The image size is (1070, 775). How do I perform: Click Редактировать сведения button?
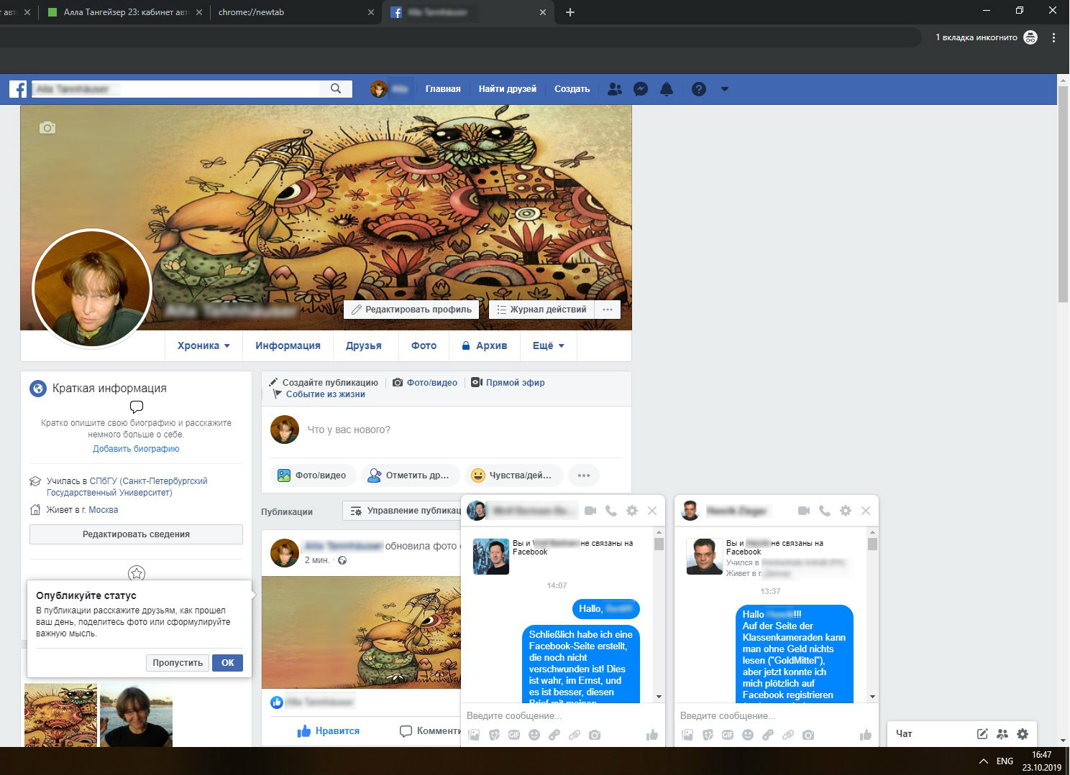[136, 534]
